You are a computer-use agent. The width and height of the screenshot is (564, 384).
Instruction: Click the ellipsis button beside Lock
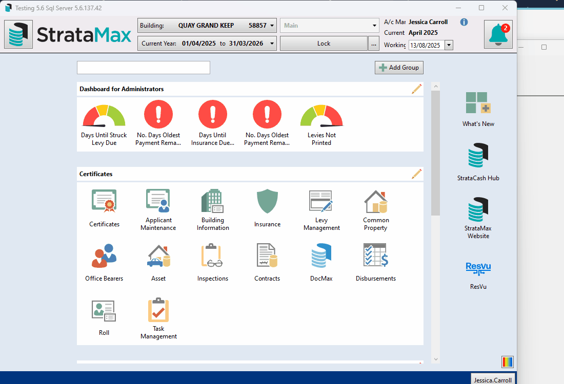(x=374, y=44)
